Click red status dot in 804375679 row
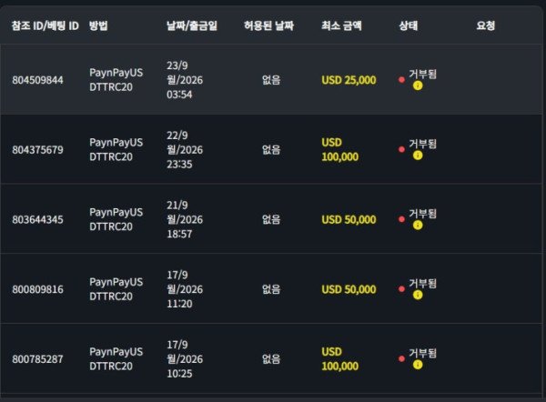 tap(401, 149)
